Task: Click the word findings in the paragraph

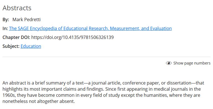Action: click(95, 89)
